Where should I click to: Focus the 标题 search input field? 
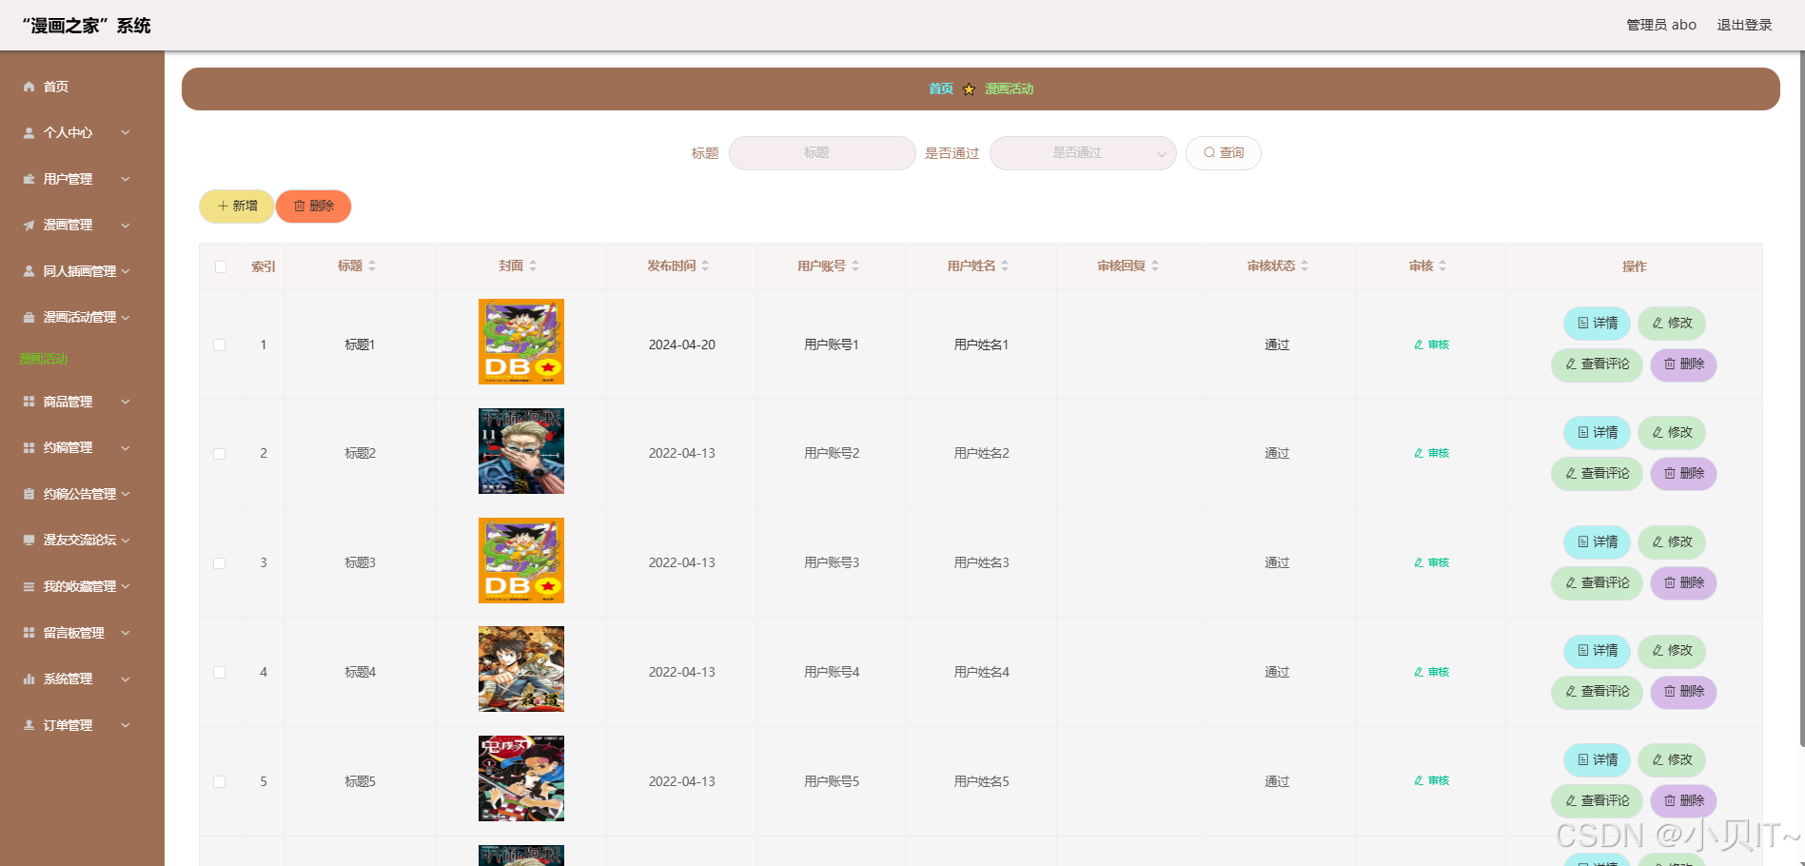822,153
